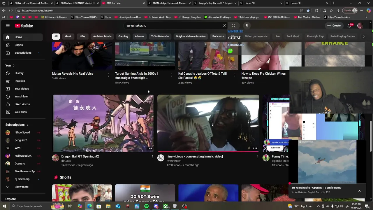Click the miniplayer red progress bar
The width and height of the screenshot is (373, 210).
pos(327,184)
